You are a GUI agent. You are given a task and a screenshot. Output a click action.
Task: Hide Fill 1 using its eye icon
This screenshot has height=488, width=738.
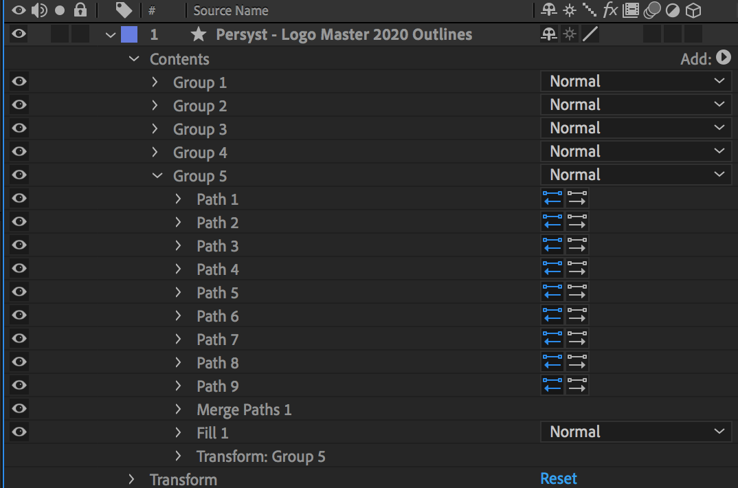[18, 432]
